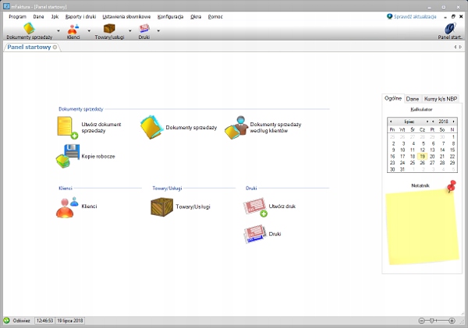Switch to Kursy k/s NBP tab
468x328 pixels.
click(441, 99)
